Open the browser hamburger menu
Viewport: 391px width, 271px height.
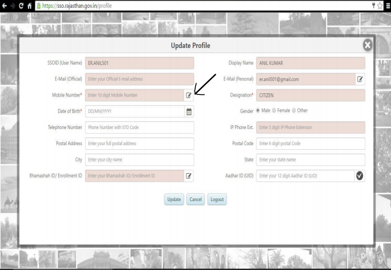pos(388,6)
